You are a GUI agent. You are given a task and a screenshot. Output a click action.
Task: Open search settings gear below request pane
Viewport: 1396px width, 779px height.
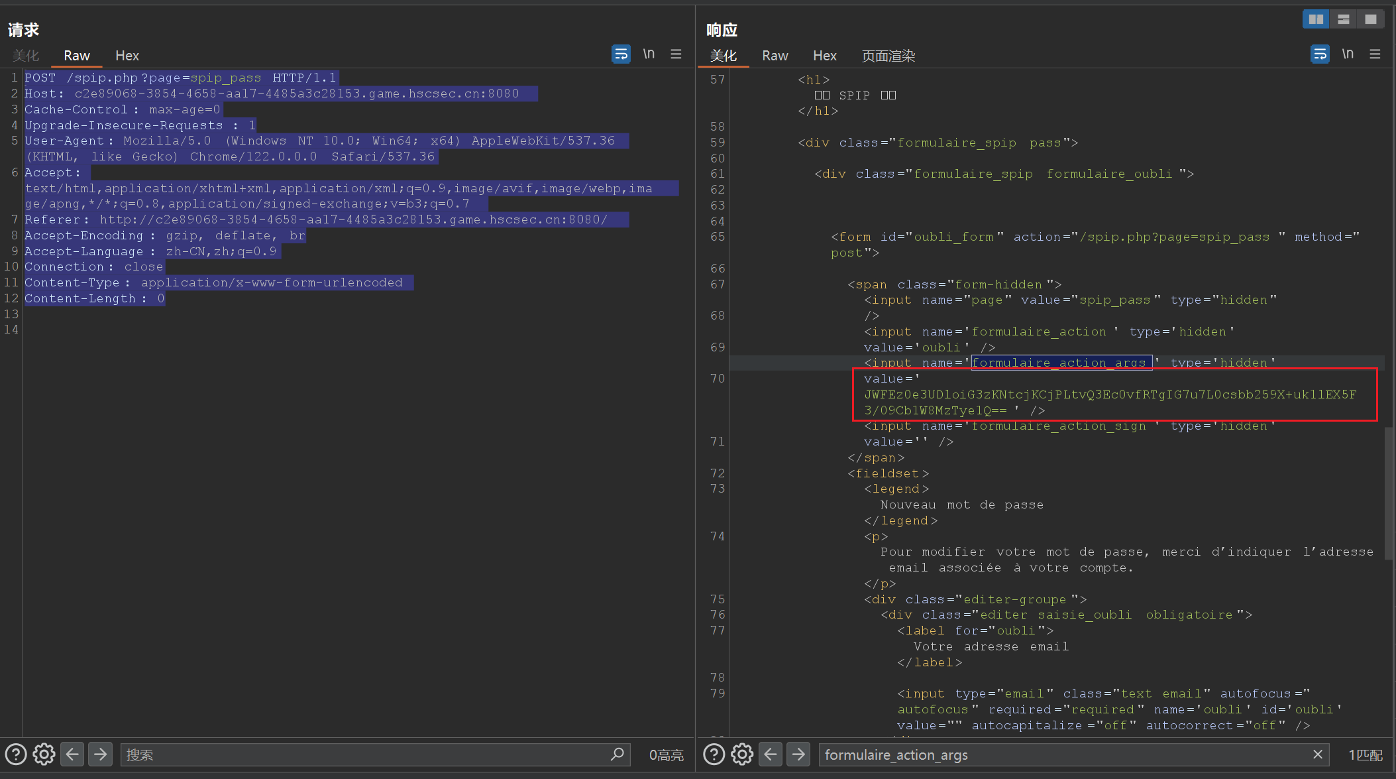pyautogui.click(x=44, y=754)
